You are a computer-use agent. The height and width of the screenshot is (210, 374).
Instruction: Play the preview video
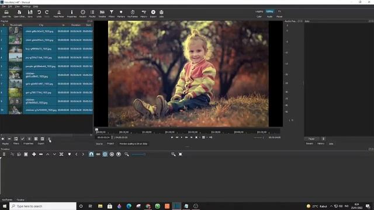(182, 138)
